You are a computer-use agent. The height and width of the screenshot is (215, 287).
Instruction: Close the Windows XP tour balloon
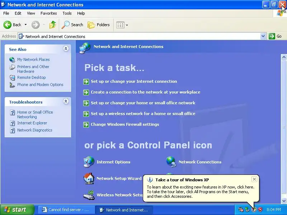point(254,179)
